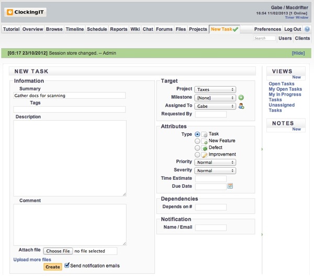Hide the session notification via Hide link
This screenshot has height=278, width=314.
click(298, 53)
